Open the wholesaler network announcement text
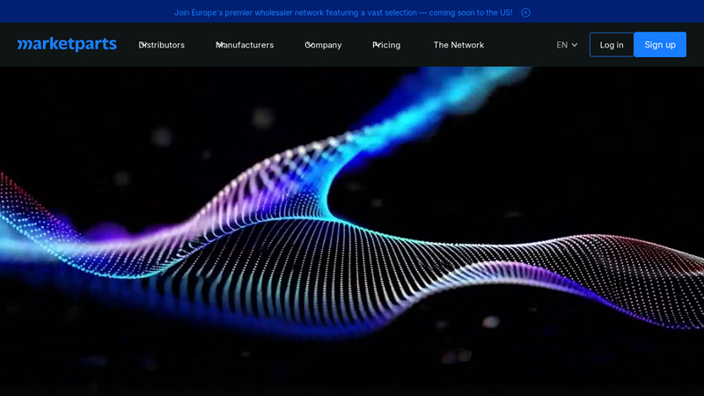Viewport: 704px width, 396px height. tap(343, 12)
